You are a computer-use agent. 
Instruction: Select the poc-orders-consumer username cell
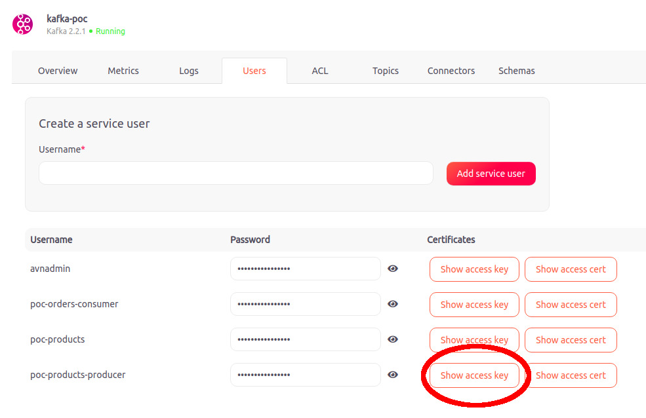[x=74, y=304]
